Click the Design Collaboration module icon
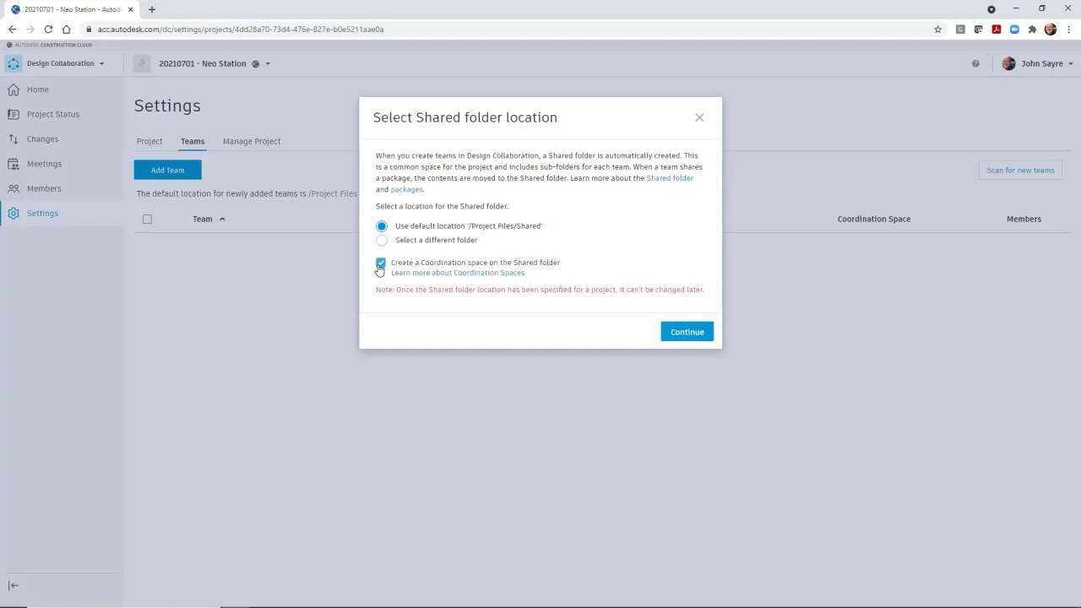This screenshot has width=1081, height=608. click(13, 63)
